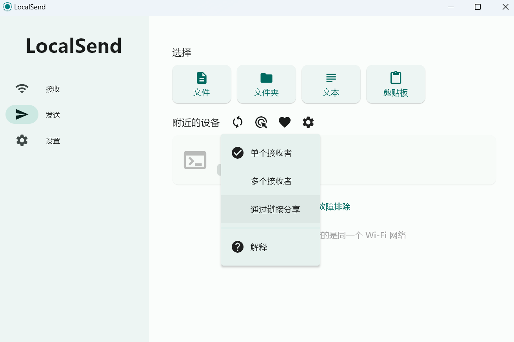The image size is (514, 342).
Task: Open 解释 explanation menu item
Action: [x=259, y=247]
